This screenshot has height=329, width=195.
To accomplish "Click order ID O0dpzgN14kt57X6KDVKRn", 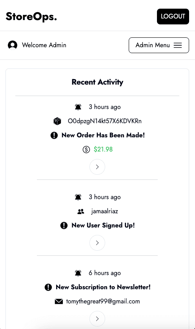I will pyautogui.click(x=105, y=121).
